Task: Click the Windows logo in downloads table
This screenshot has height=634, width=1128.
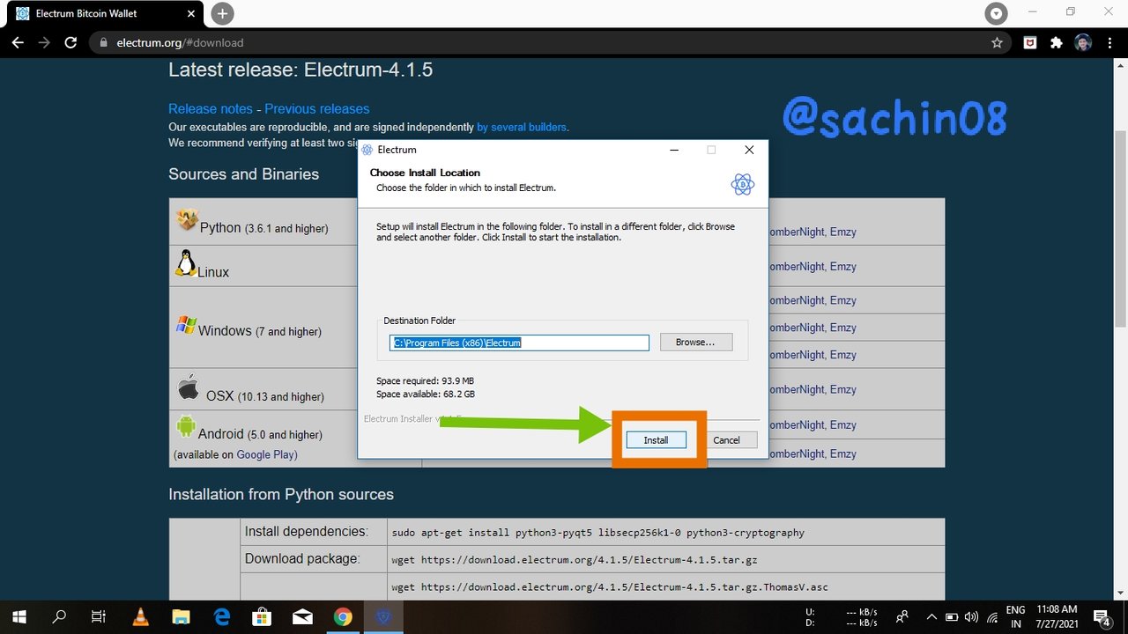Action: coord(186,325)
